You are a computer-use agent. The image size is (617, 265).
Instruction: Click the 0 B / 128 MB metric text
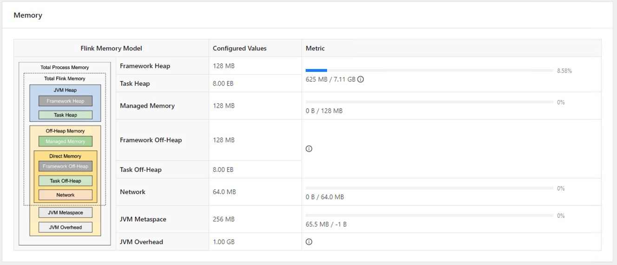pyautogui.click(x=324, y=111)
